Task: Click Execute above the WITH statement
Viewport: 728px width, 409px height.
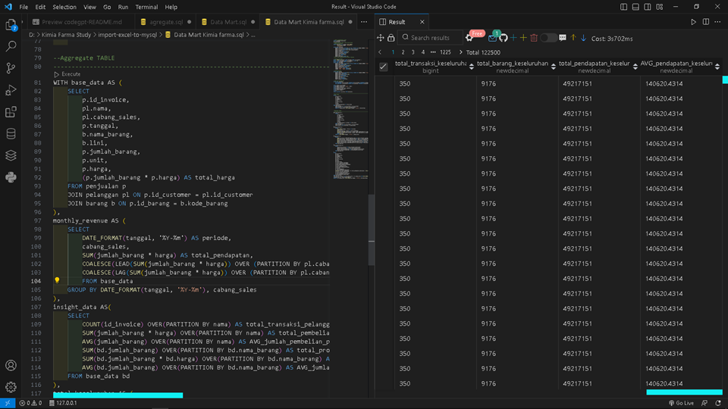Action: point(70,74)
